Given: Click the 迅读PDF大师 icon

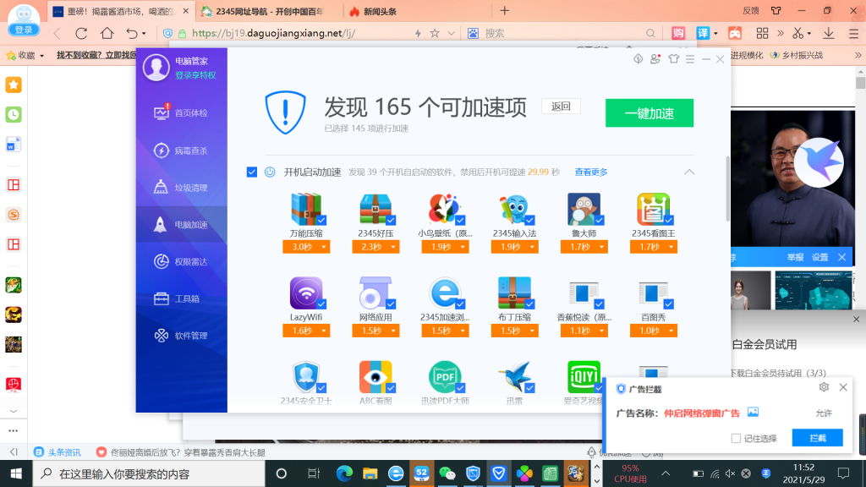Looking at the screenshot, I should pyautogui.click(x=445, y=376).
